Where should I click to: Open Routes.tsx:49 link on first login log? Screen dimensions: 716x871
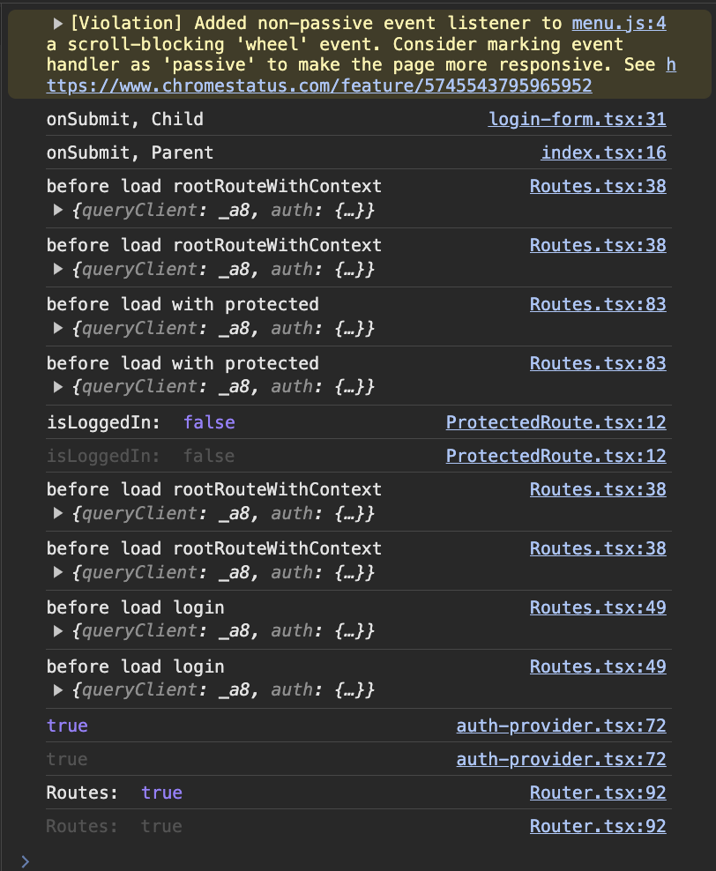coord(597,607)
